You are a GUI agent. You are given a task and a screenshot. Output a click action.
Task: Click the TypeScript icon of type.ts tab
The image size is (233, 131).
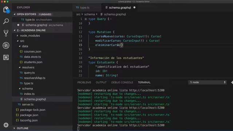[77, 7]
